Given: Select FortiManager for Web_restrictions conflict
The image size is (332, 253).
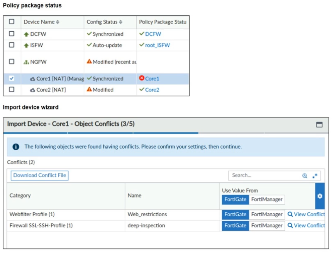Looking at the screenshot, I should tap(267, 215).
